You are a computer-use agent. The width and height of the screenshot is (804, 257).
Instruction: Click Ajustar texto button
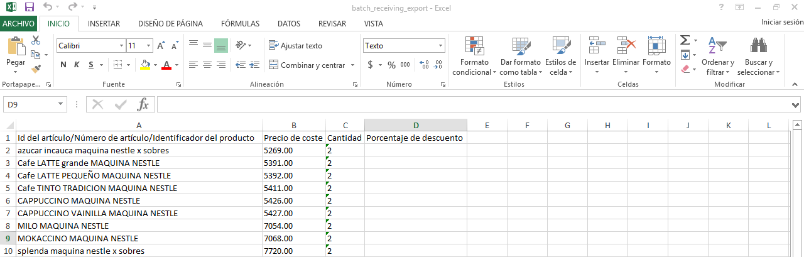[x=295, y=45]
